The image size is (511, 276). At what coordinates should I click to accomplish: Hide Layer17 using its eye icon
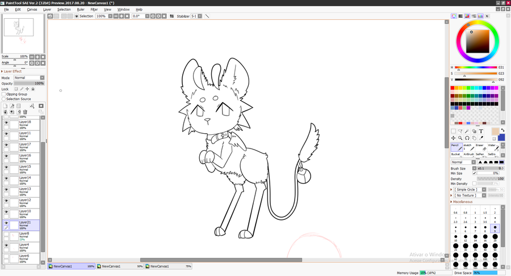(6, 145)
